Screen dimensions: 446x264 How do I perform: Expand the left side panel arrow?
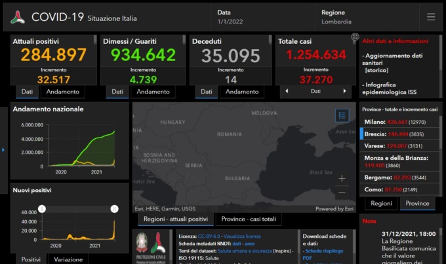[x=3, y=150]
